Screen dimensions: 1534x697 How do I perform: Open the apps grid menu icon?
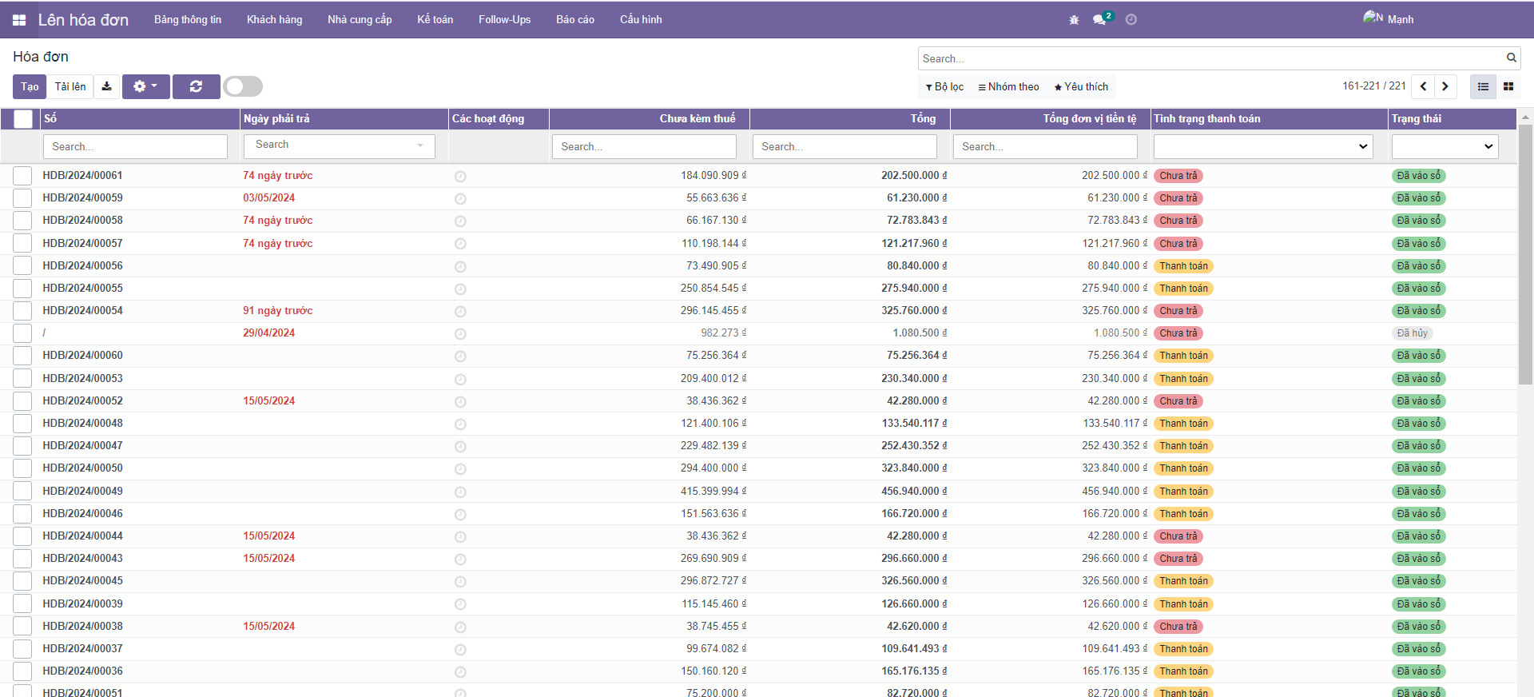[x=19, y=20]
